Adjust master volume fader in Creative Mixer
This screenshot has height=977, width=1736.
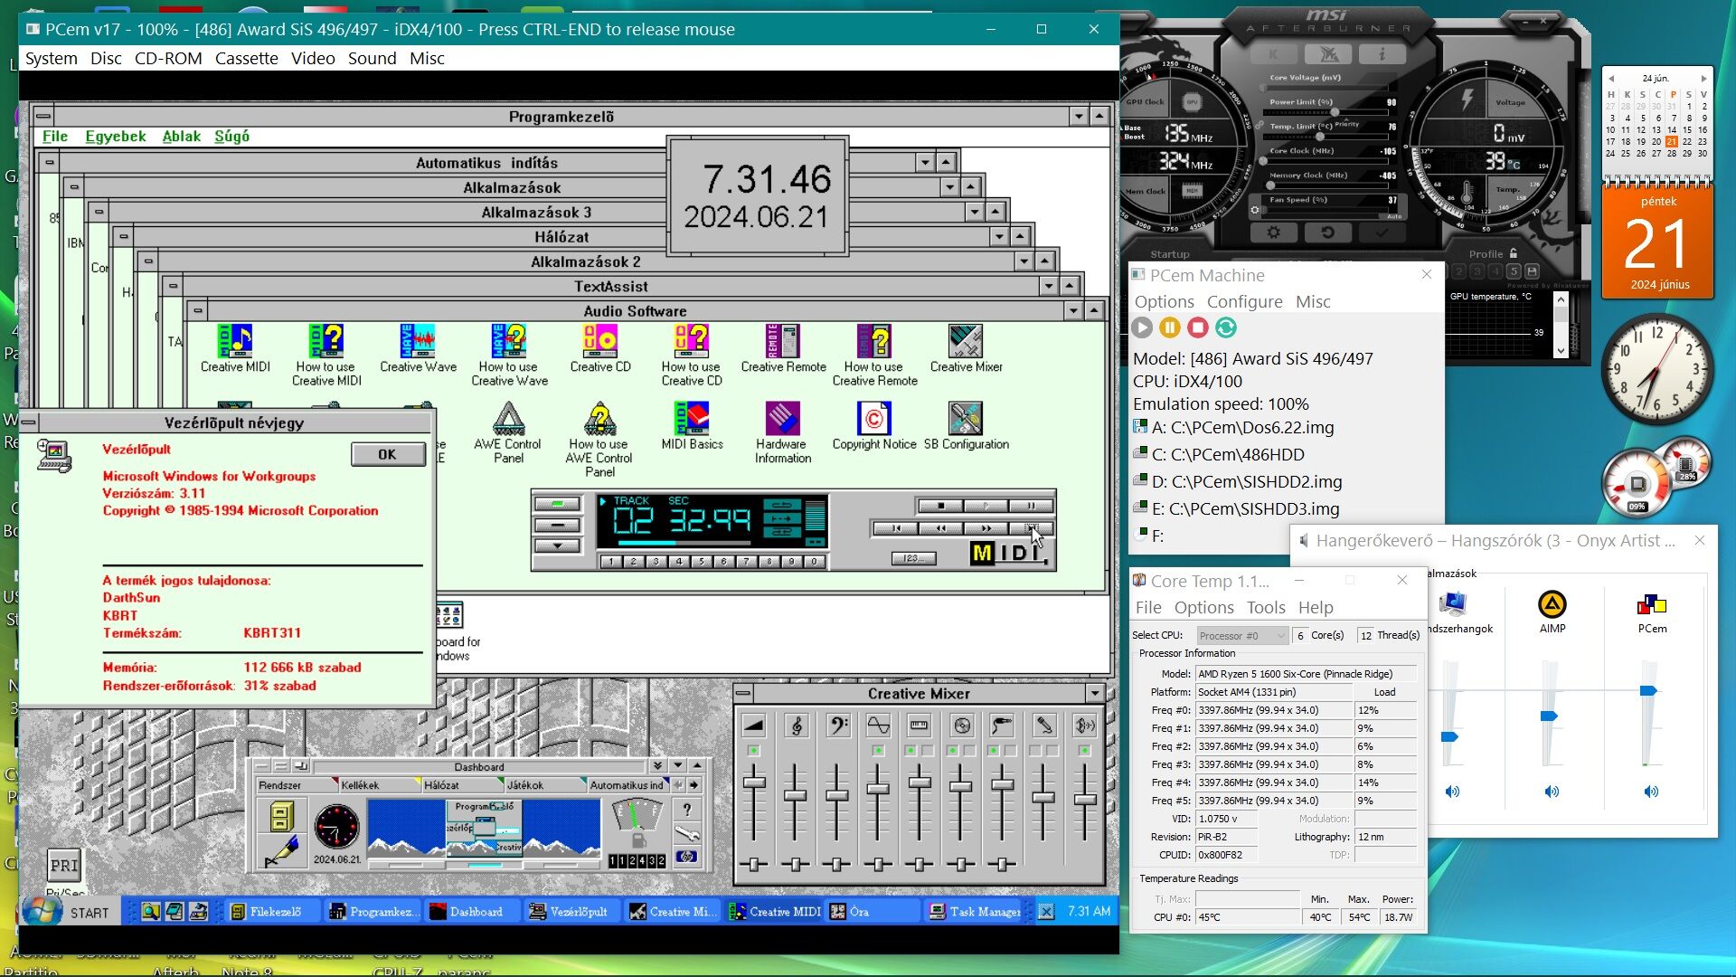pyautogui.click(x=753, y=782)
